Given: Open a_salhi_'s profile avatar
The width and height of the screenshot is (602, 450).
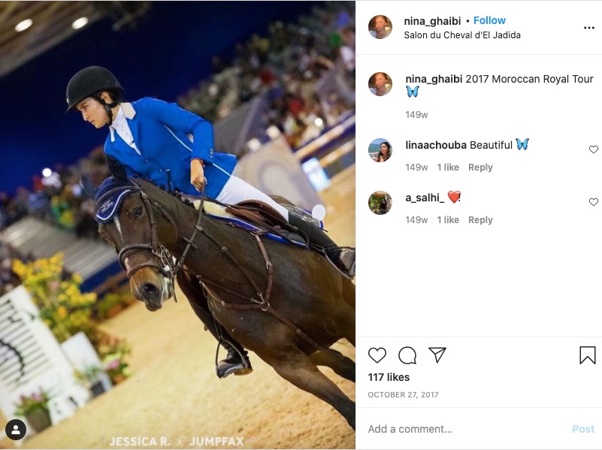Looking at the screenshot, I should click(x=380, y=203).
